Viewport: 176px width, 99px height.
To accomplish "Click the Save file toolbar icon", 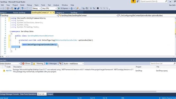I will [15, 9].
